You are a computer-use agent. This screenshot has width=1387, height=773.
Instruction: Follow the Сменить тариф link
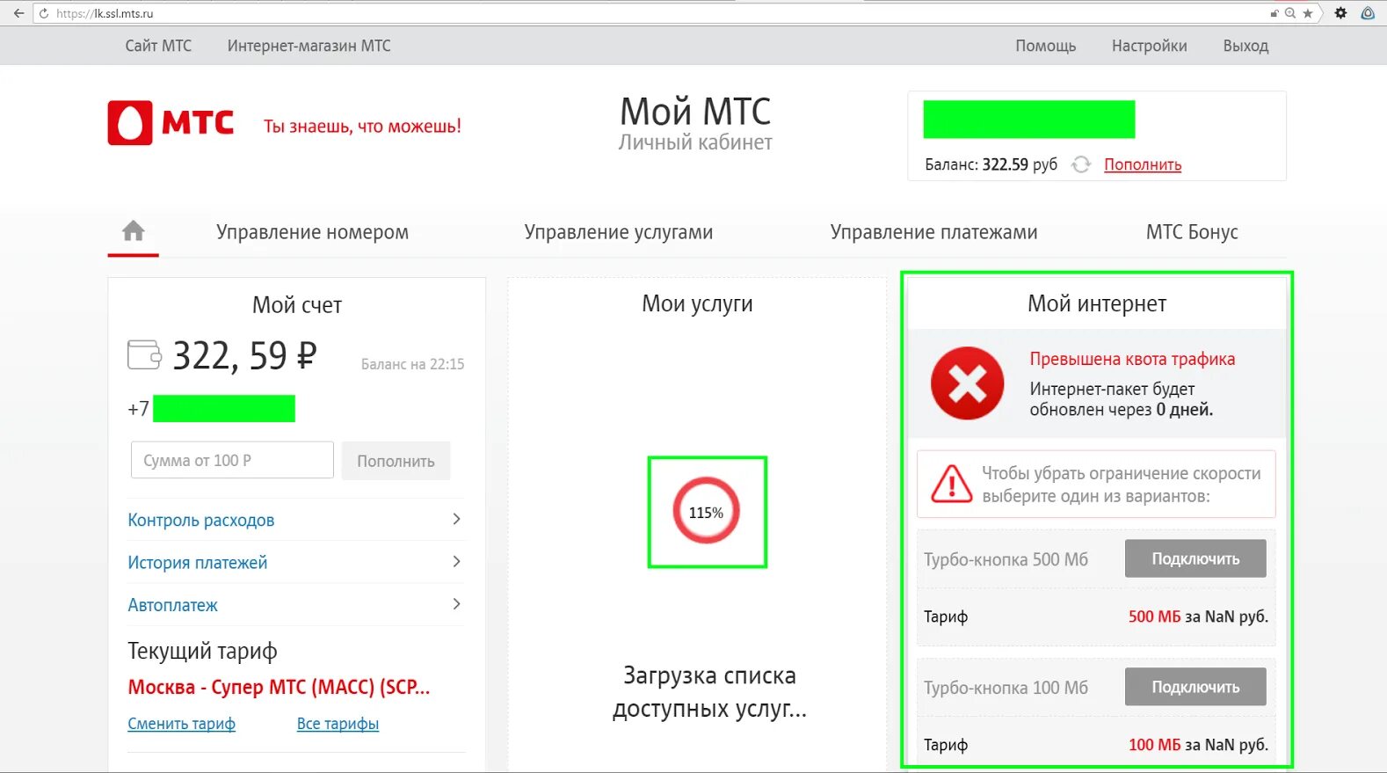[181, 724]
